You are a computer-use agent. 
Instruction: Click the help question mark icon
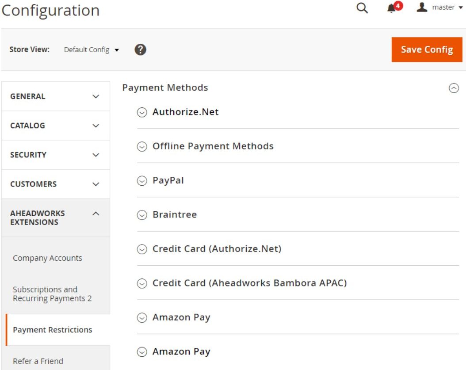point(140,50)
